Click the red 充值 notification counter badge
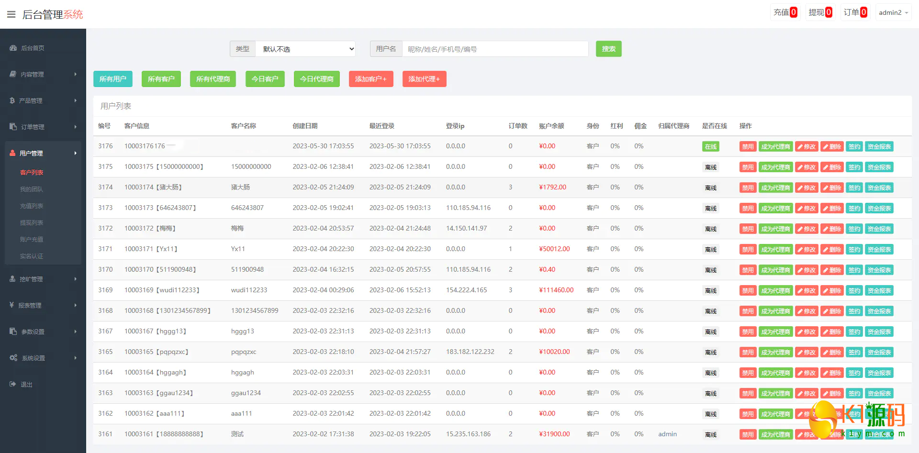This screenshot has height=453, width=919. point(794,12)
